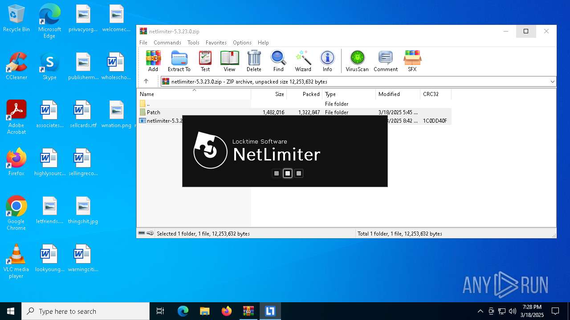
Task: Open the Task View taskbar button
Action: point(161,311)
